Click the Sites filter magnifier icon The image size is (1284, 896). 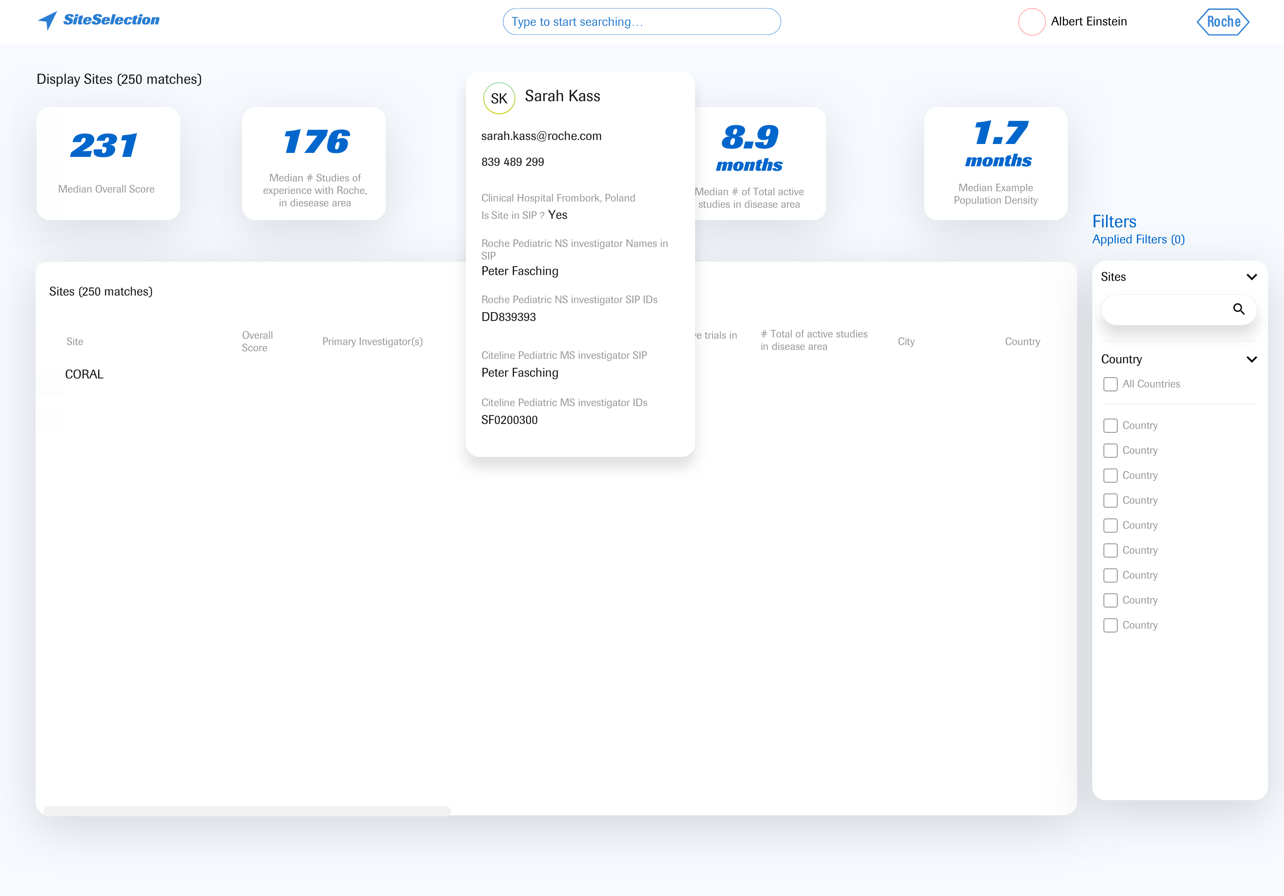point(1239,309)
